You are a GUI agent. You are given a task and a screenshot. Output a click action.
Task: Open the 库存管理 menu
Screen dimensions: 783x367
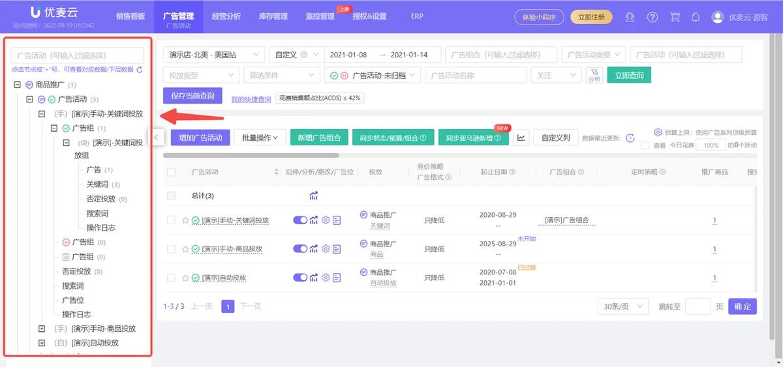pos(272,16)
